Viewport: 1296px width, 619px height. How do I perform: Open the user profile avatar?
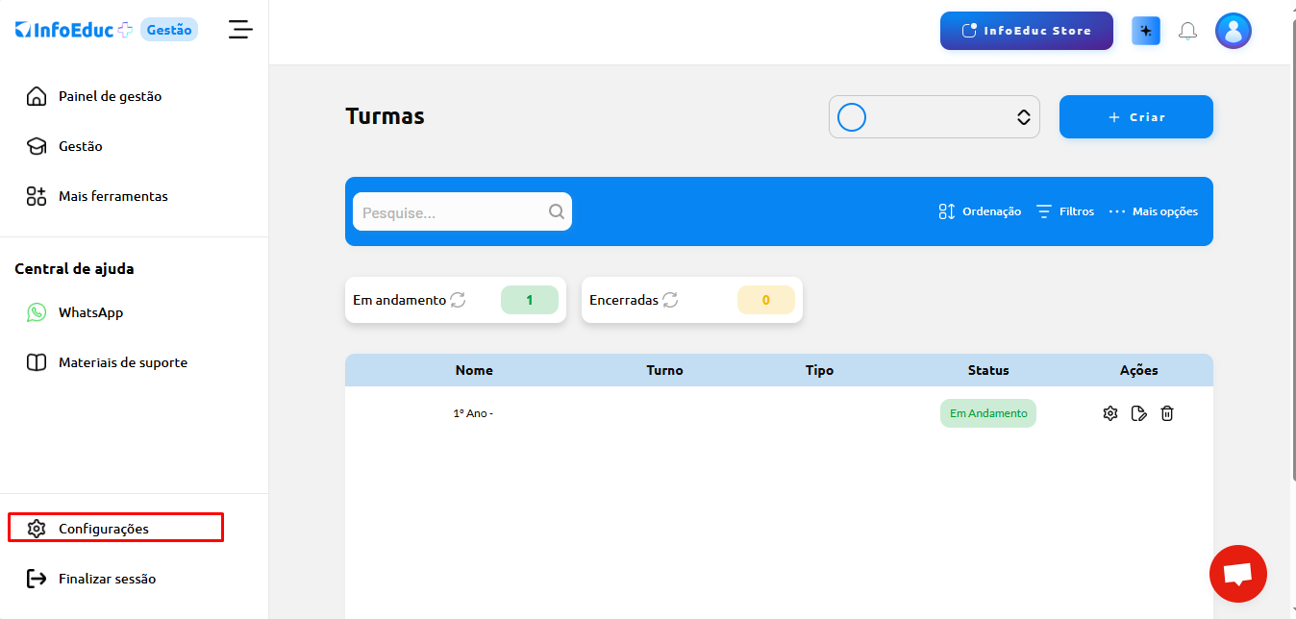click(1234, 31)
